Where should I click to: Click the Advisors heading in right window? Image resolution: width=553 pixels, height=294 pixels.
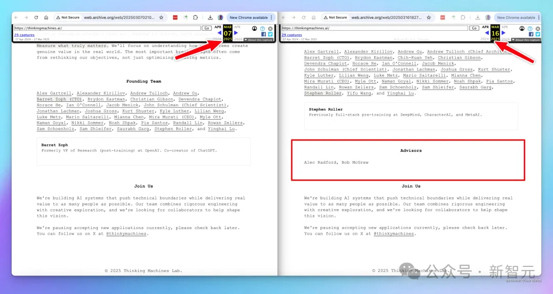[x=411, y=151]
